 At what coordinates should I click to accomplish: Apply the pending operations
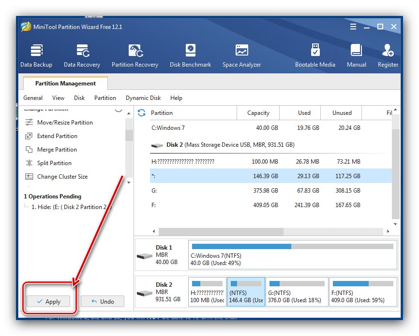(48, 302)
